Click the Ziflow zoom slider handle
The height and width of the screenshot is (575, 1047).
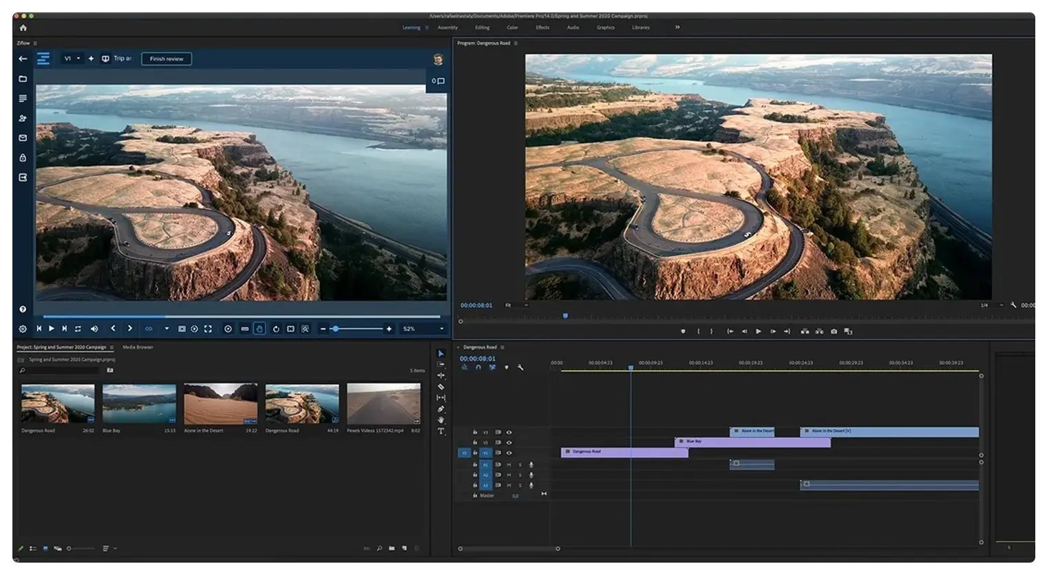click(x=335, y=329)
